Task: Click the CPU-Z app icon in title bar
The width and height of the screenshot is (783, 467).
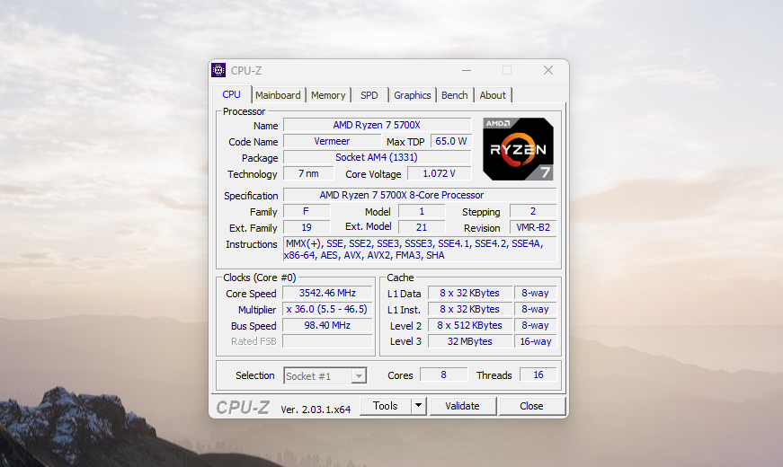Action: tap(218, 70)
